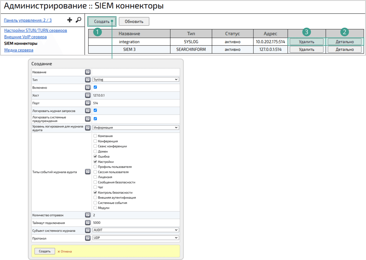Image resolution: width=366 pixels, height=260 pixels.
Task: Open the Внешние VoIP сервера section
Action: click(25, 37)
